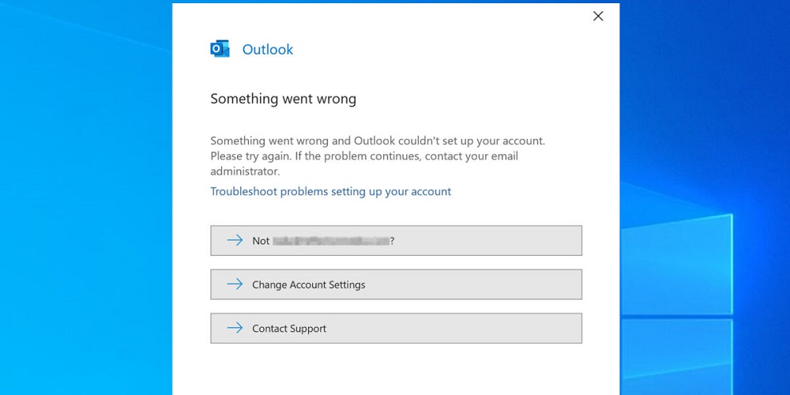This screenshot has height=395, width=790.
Task: Click the arrow icon in the 'Not' option
Action: click(x=235, y=240)
